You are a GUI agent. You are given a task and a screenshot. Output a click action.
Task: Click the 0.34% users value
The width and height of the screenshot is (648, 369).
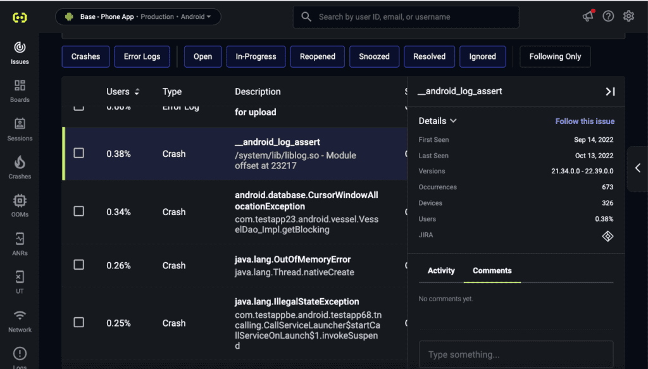click(x=118, y=212)
